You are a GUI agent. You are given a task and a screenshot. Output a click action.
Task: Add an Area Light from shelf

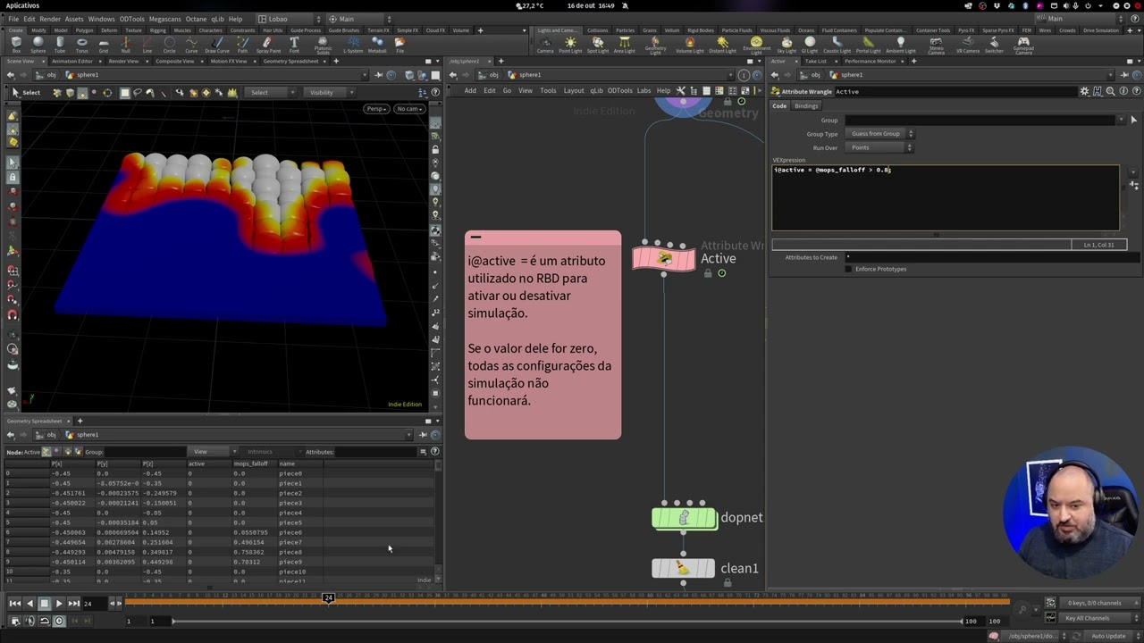click(624, 45)
